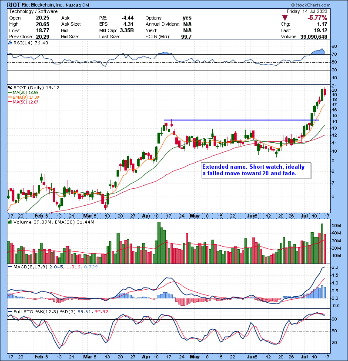348x361 pixels.
Task: Click the RSI panel mountain icon
Action: (10, 43)
